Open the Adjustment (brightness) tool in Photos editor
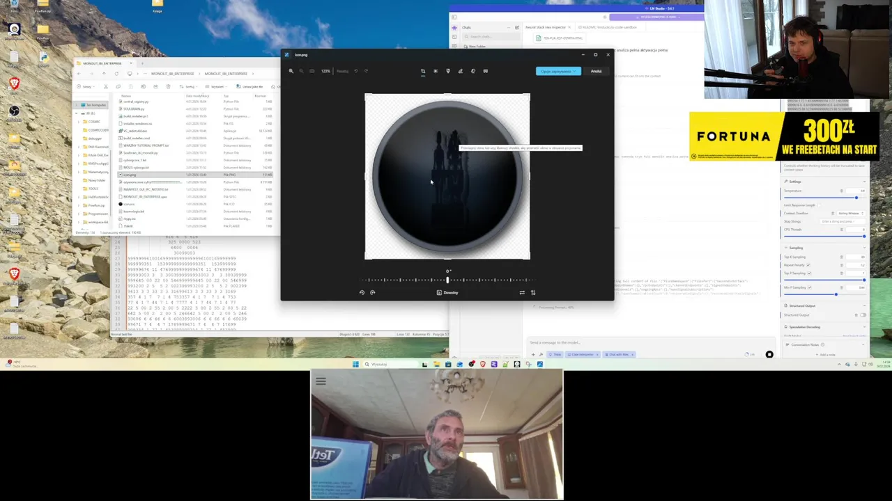Screen dimensions: 892x501 (x=436, y=71)
